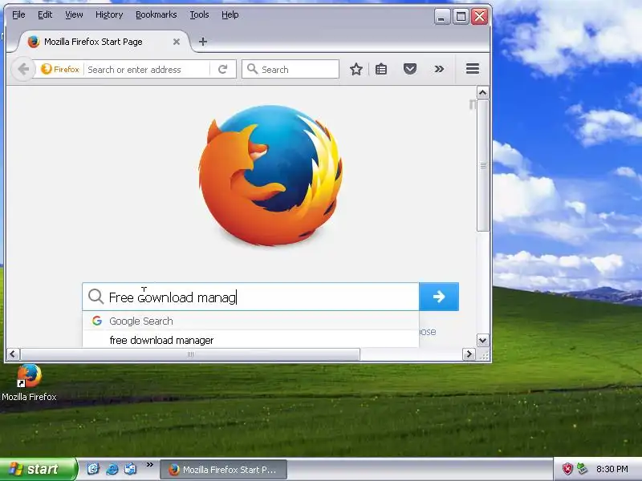Launch Outlook Express from quick launch
This screenshot has width=642, height=481.
(x=130, y=469)
